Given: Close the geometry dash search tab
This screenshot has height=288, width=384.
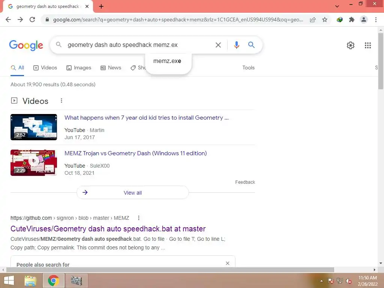Looking at the screenshot, I should [x=87, y=6].
